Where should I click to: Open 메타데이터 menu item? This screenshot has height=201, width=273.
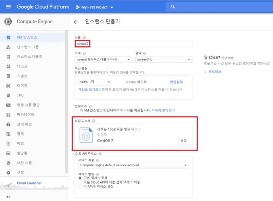click(32, 115)
